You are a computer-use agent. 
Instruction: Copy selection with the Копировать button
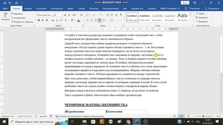(18, 18)
